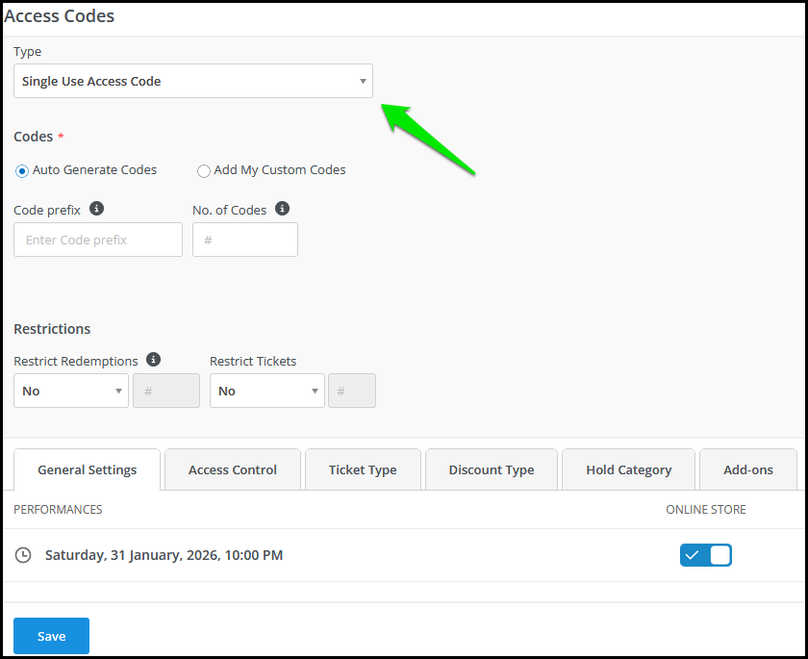Open the Ticket Type tab

[363, 469]
